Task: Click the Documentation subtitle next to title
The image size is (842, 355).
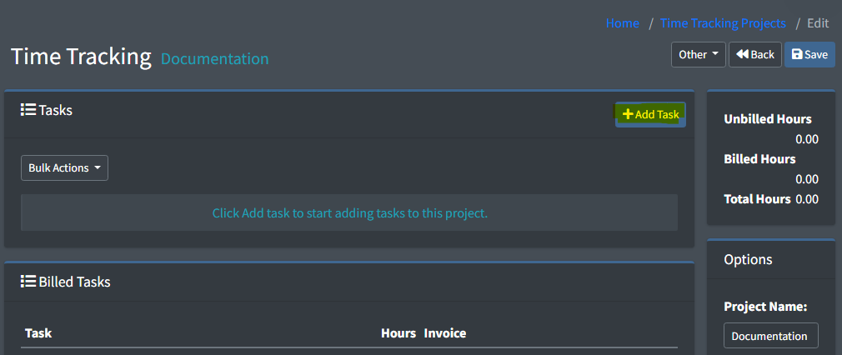Action: [x=214, y=59]
